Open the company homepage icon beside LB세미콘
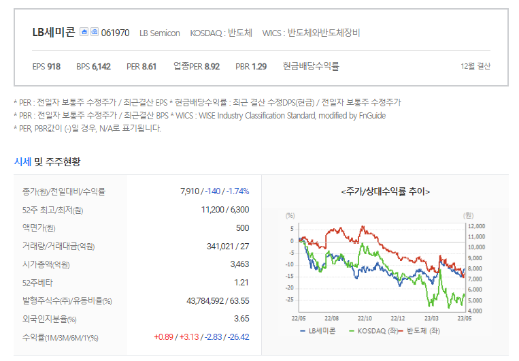The image size is (519, 361). tap(84, 32)
